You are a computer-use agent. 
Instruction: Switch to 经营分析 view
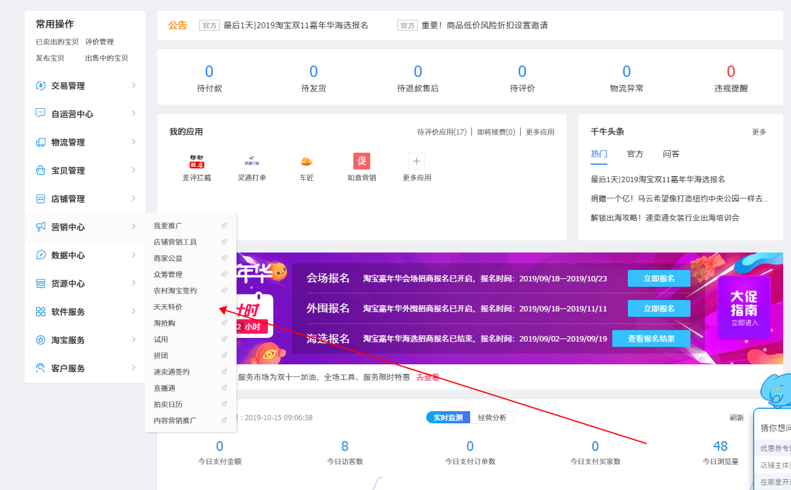pos(492,417)
